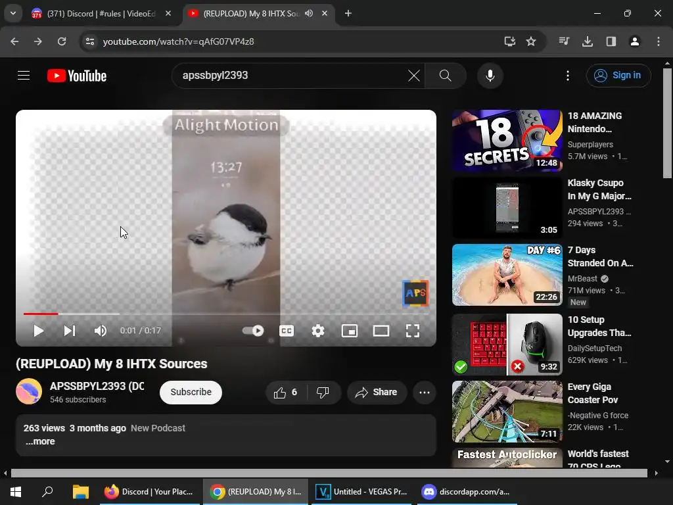Seek on the video progress bar
The width and height of the screenshot is (673, 505).
coord(226,314)
